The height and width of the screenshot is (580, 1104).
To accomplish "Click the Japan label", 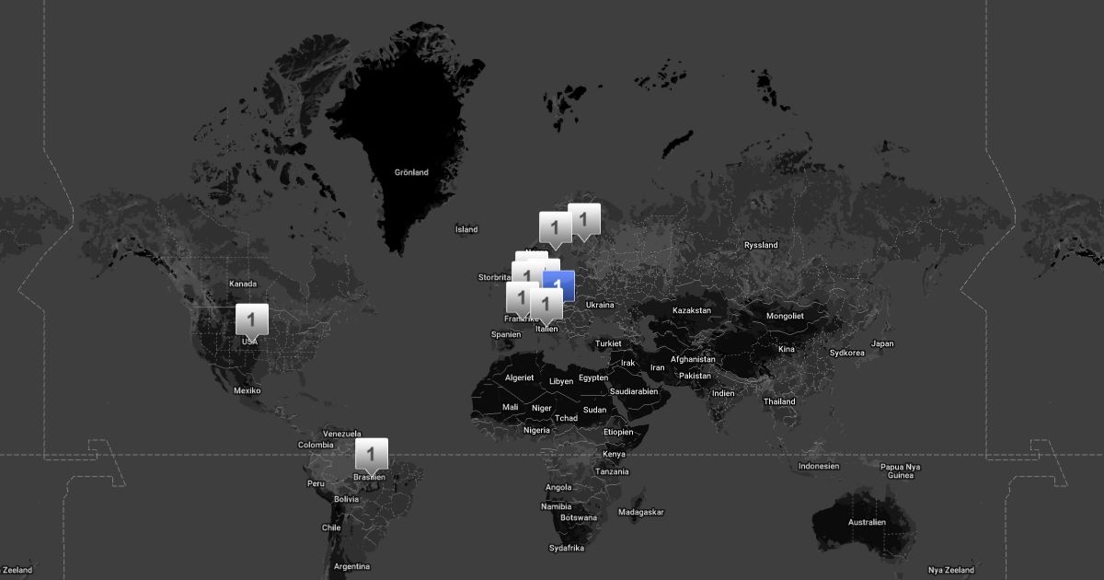I will (882, 343).
